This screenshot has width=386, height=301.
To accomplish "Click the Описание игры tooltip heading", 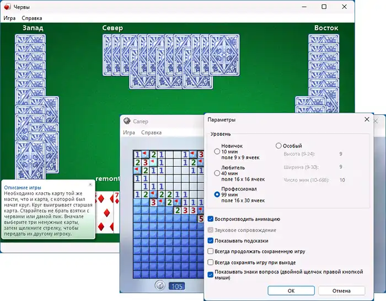I will click(x=23, y=188).
